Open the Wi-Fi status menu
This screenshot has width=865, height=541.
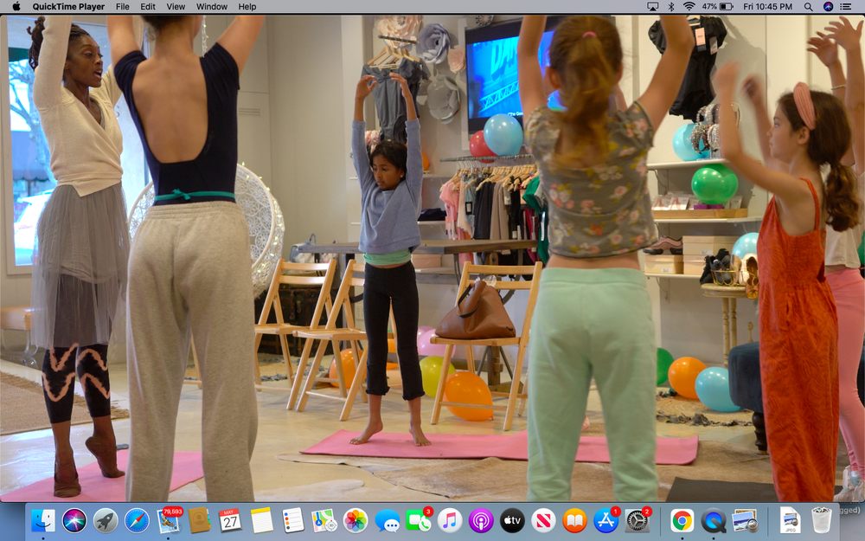click(689, 7)
